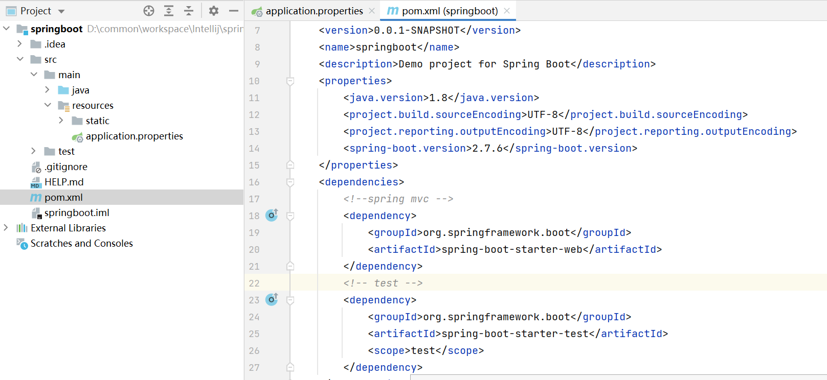Close the application.properties tab
This screenshot has height=380, width=827.
[372, 11]
